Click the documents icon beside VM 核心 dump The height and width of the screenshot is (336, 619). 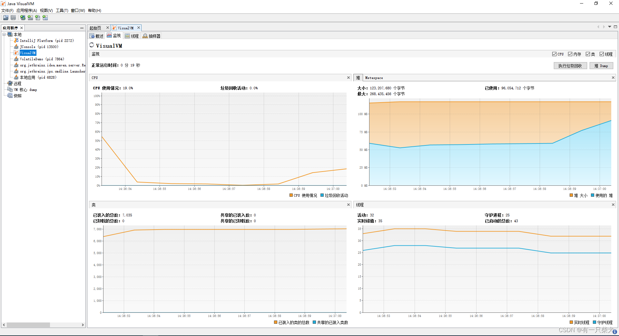[x=10, y=90]
